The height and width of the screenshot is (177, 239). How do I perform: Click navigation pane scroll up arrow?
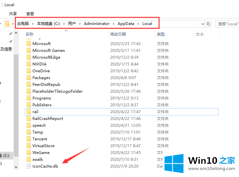point(16,33)
